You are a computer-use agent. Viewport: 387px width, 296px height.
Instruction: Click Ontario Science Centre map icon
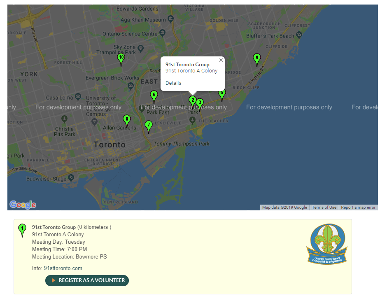[162, 33]
